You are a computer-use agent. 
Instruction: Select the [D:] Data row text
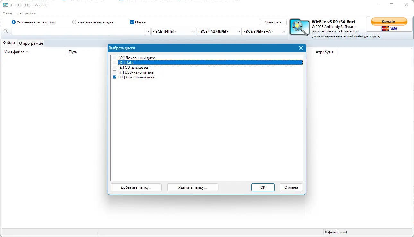point(126,63)
